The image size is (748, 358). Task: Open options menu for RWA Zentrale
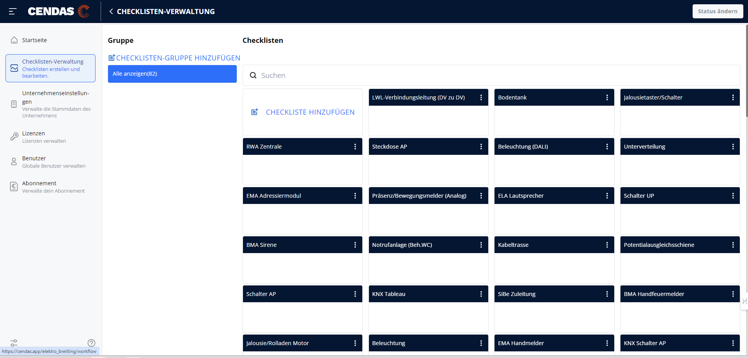click(355, 147)
